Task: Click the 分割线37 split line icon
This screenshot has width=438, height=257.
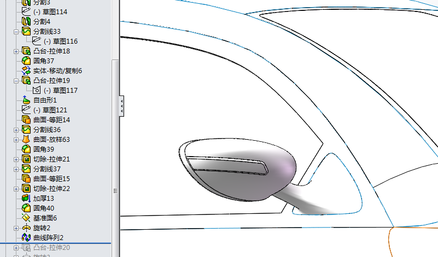Action: 26,169
